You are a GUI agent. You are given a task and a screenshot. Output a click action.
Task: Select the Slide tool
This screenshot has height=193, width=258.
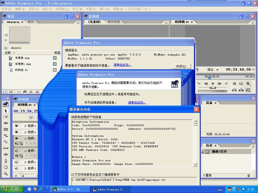[x=6, y=155]
